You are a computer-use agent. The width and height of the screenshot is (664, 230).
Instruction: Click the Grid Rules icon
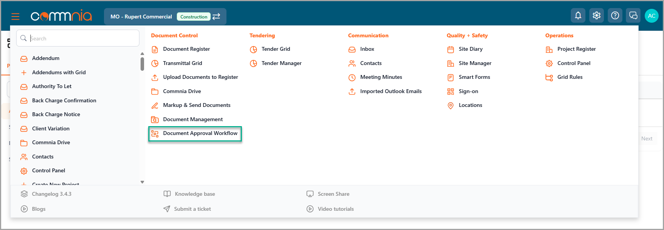(x=549, y=77)
